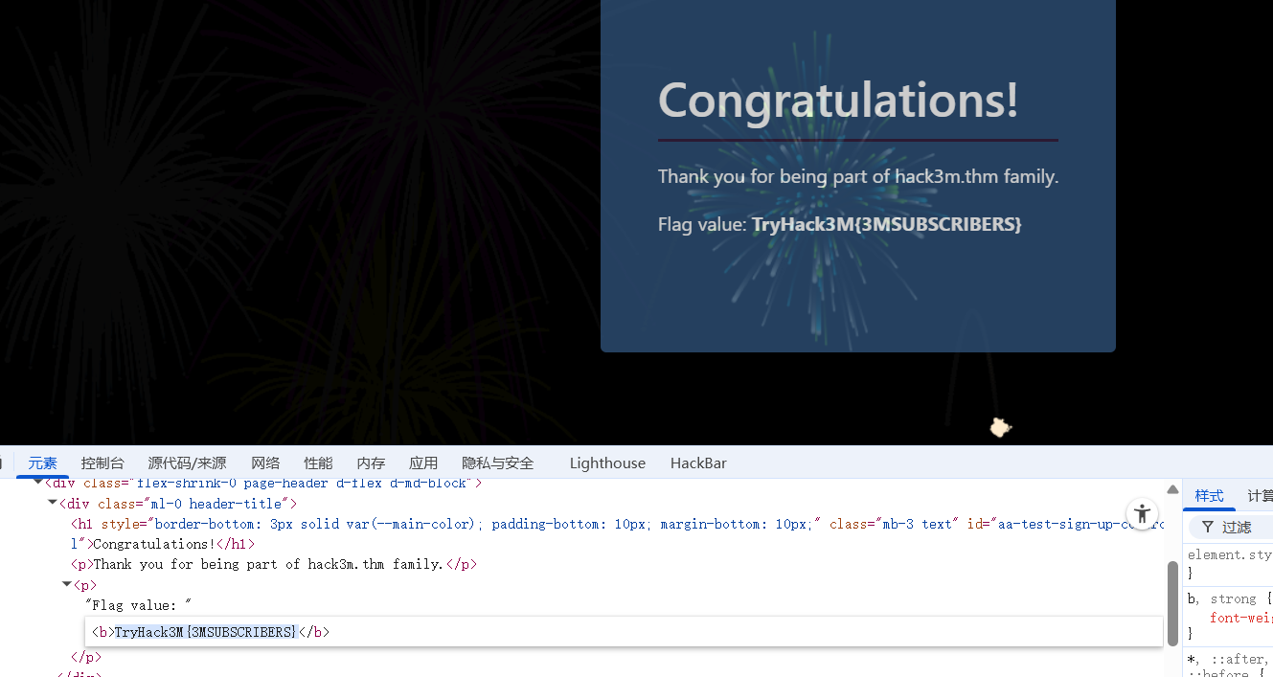Open the 隐私与安全 tab
The width and height of the screenshot is (1273, 677).
pyautogui.click(x=497, y=463)
